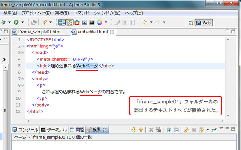241x150 pixels.
Task: Switch to the 問題 tab
Action: click(x=77, y=130)
